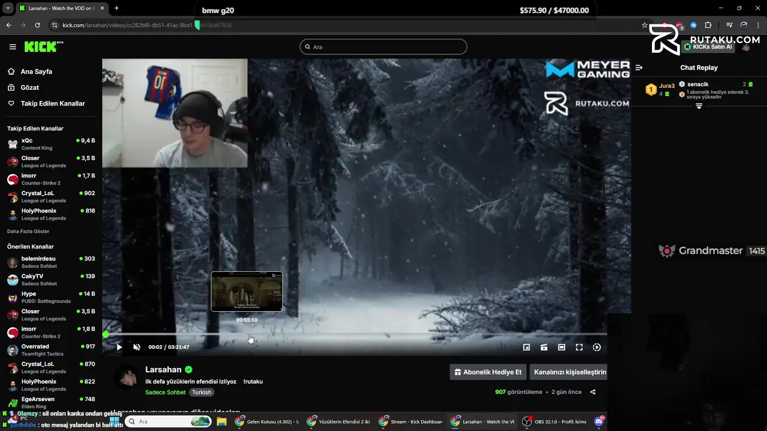Screen dimensions: 767x431
Task: Click the kick.com address bar URL
Action: click(x=147, y=25)
